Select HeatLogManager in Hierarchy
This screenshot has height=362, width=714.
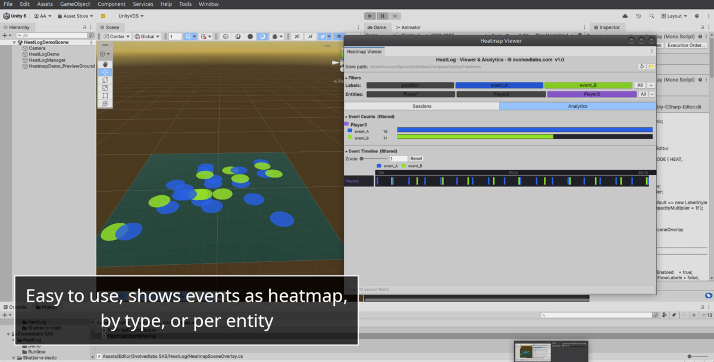47,60
